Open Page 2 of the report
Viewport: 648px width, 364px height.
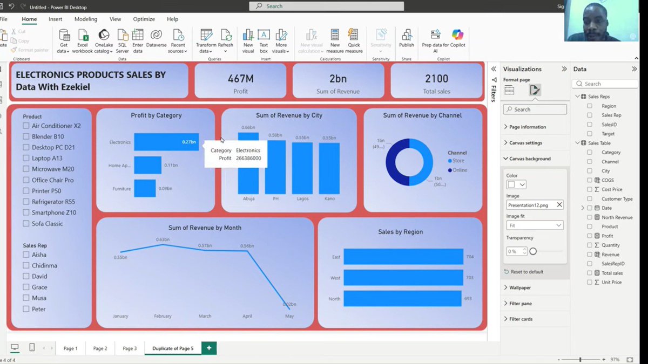[100, 348]
